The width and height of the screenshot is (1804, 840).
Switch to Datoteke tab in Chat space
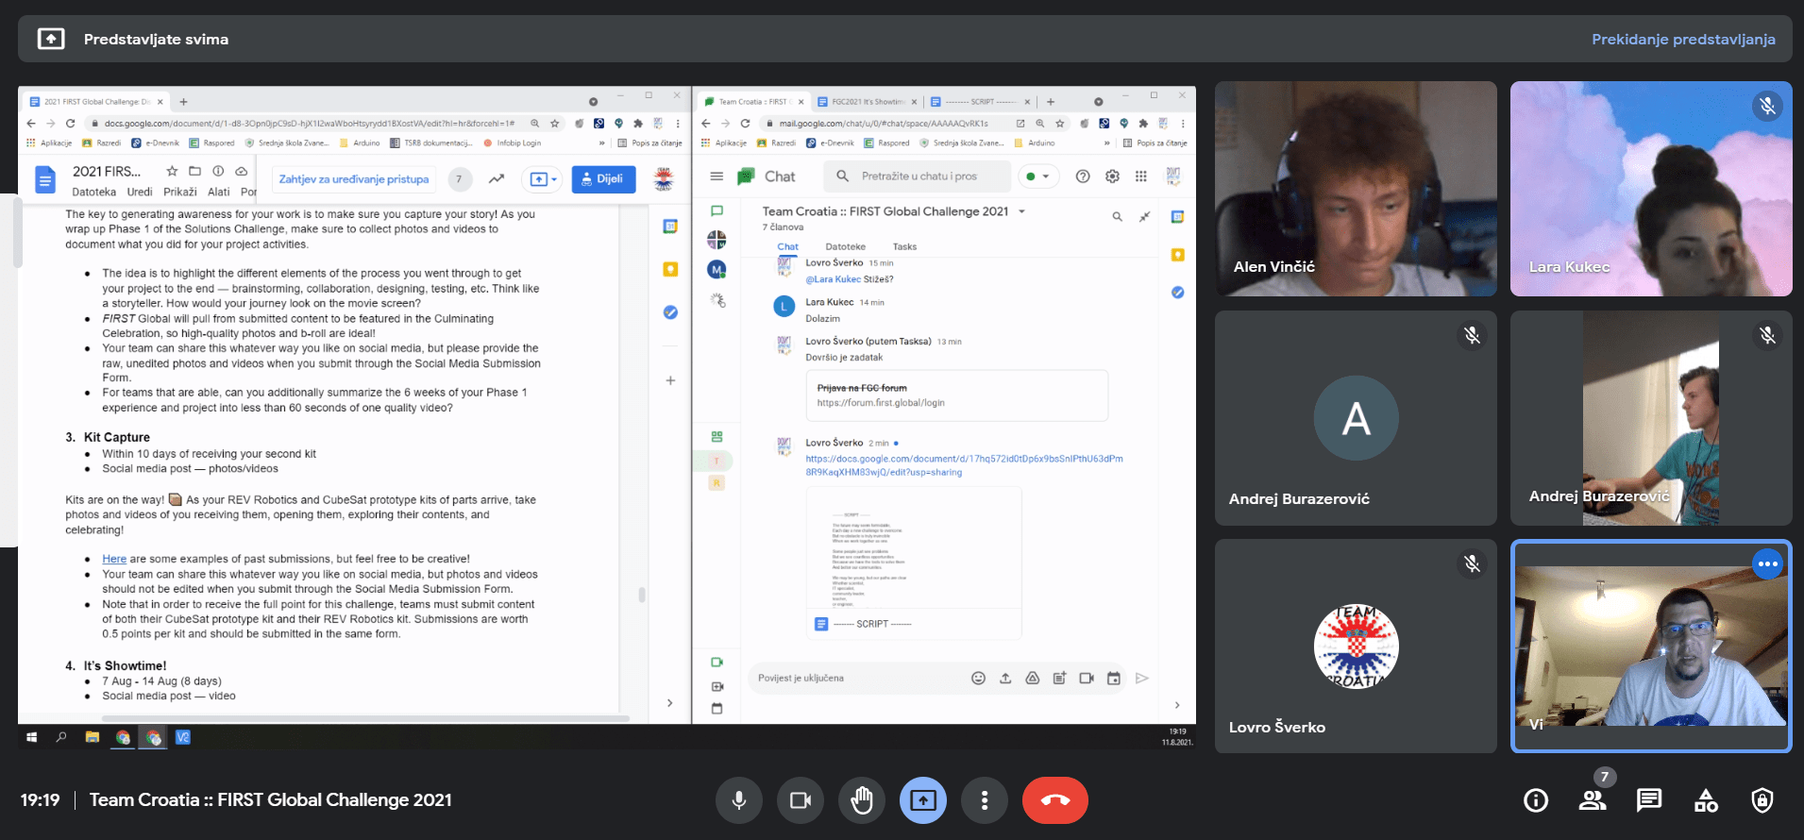point(845,247)
